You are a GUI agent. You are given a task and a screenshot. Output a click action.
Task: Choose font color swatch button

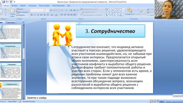tap(56, 15)
